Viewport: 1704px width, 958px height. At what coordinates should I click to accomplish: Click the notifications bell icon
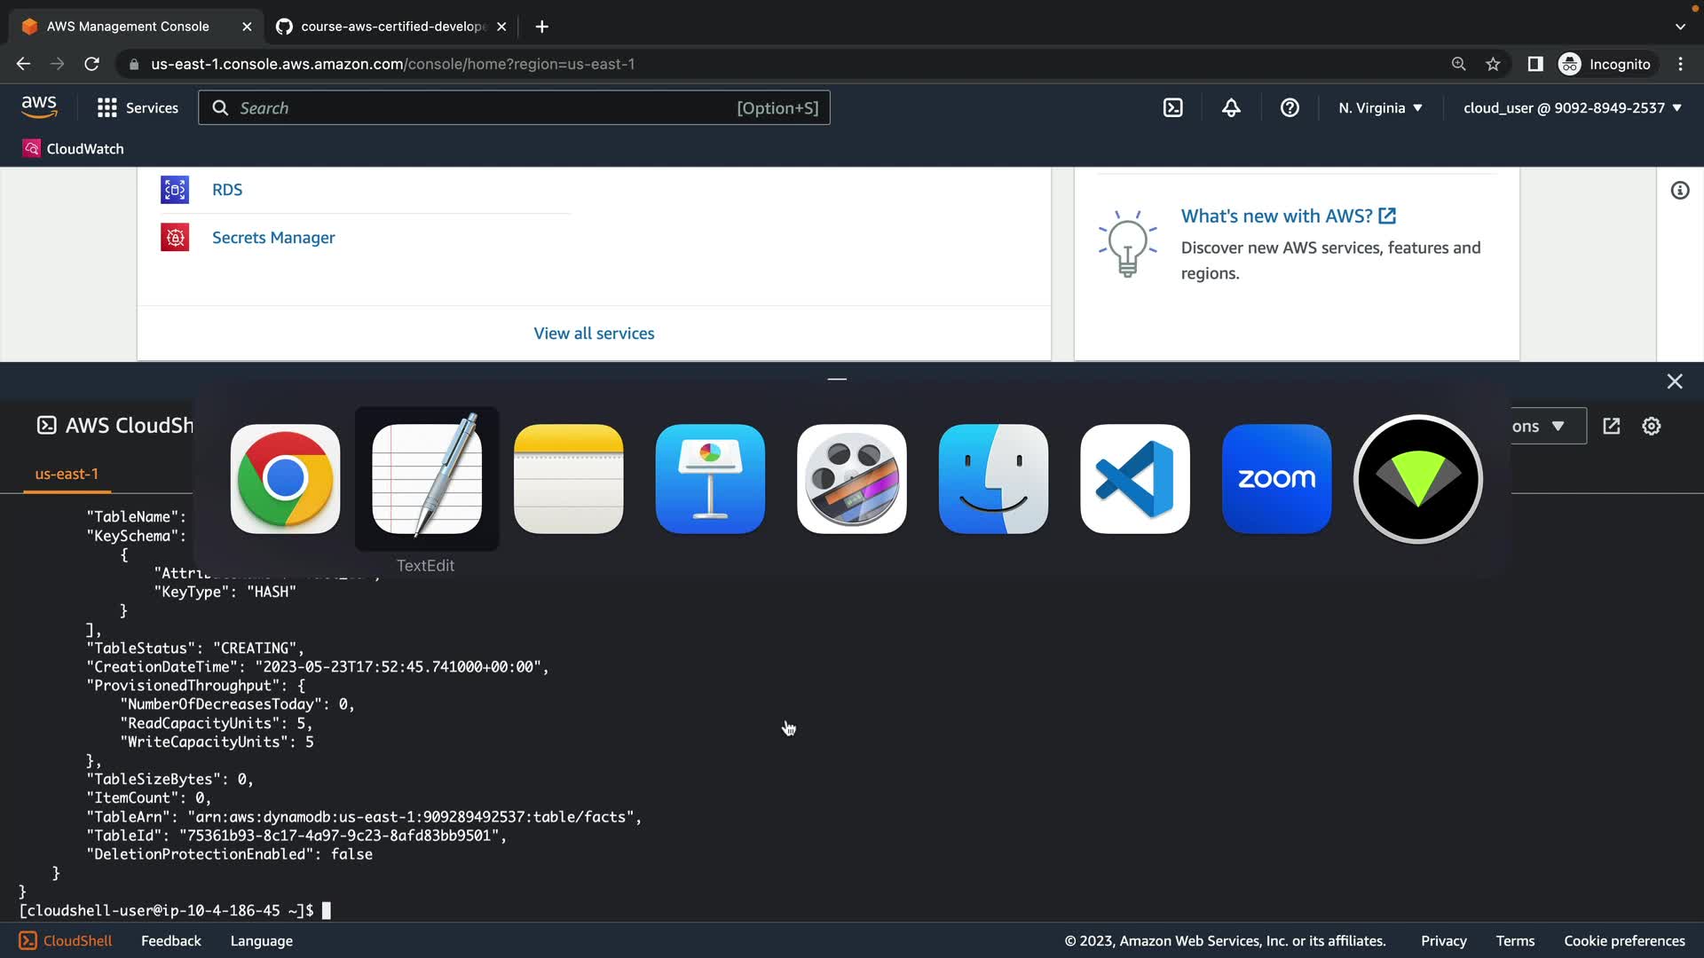coord(1231,108)
